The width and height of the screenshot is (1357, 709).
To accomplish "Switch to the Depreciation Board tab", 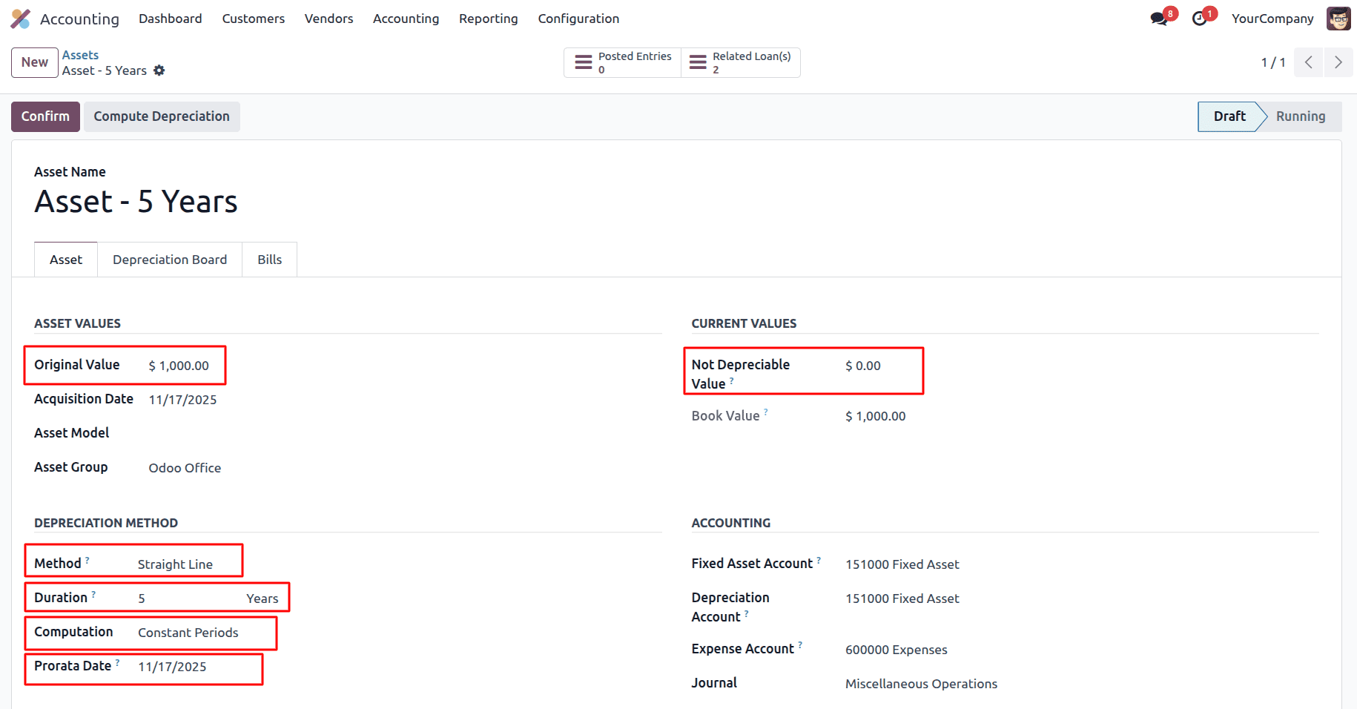I will (x=170, y=259).
